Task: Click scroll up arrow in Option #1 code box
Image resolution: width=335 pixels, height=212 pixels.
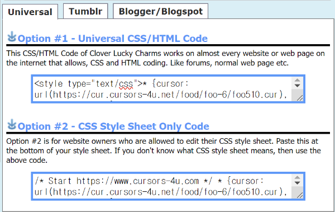Action: point(297,81)
